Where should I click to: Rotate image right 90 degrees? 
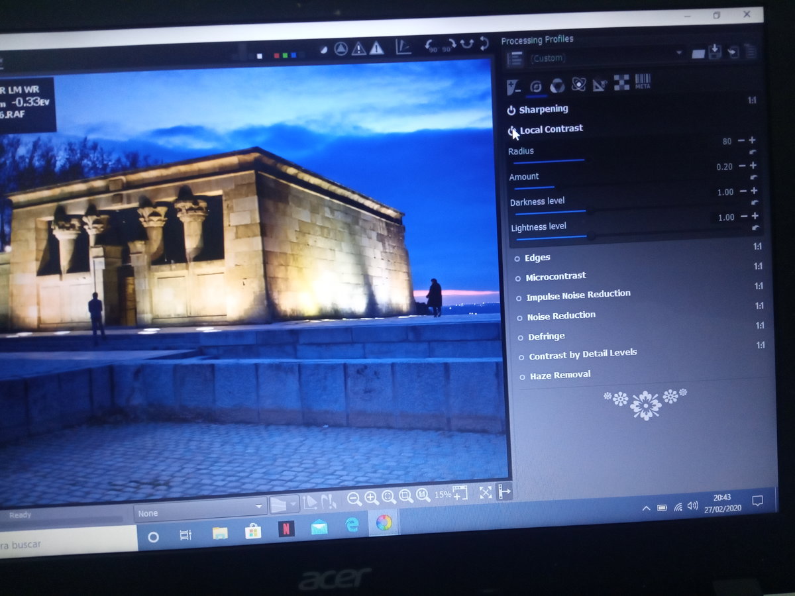point(449,44)
